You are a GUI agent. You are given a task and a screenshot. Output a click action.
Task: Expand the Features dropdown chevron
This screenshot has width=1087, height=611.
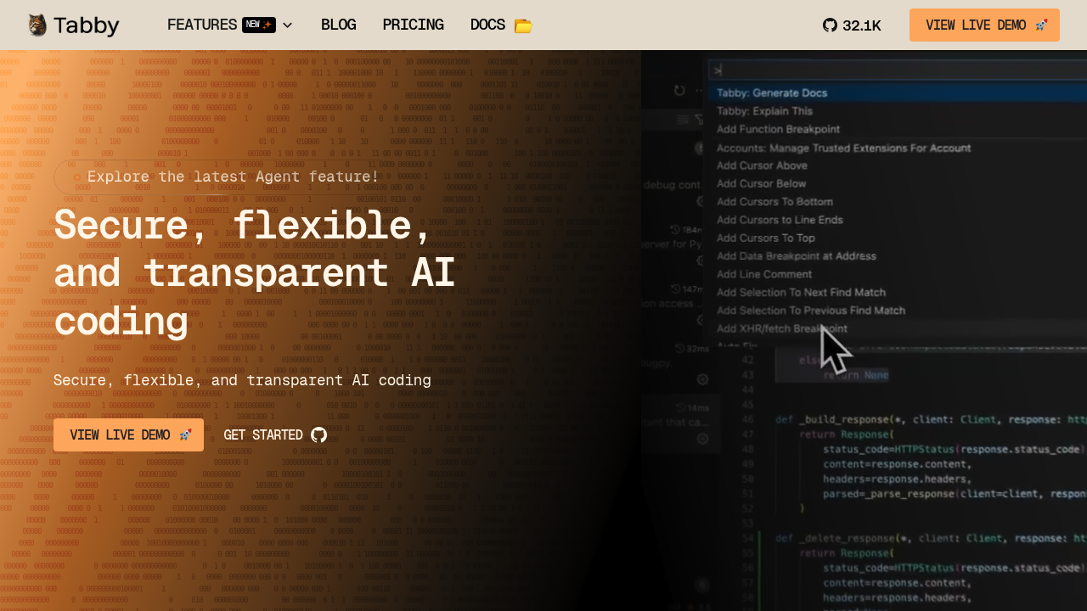click(x=287, y=25)
